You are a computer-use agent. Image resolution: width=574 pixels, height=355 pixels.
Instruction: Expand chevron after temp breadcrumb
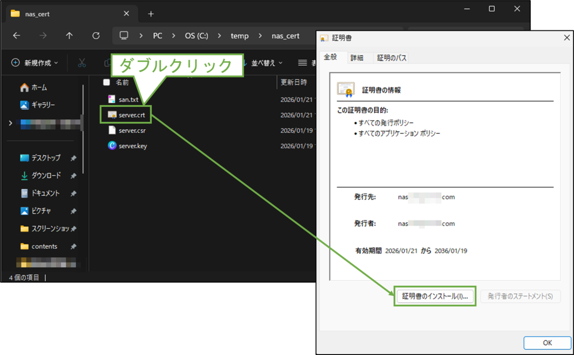pyautogui.click(x=260, y=36)
